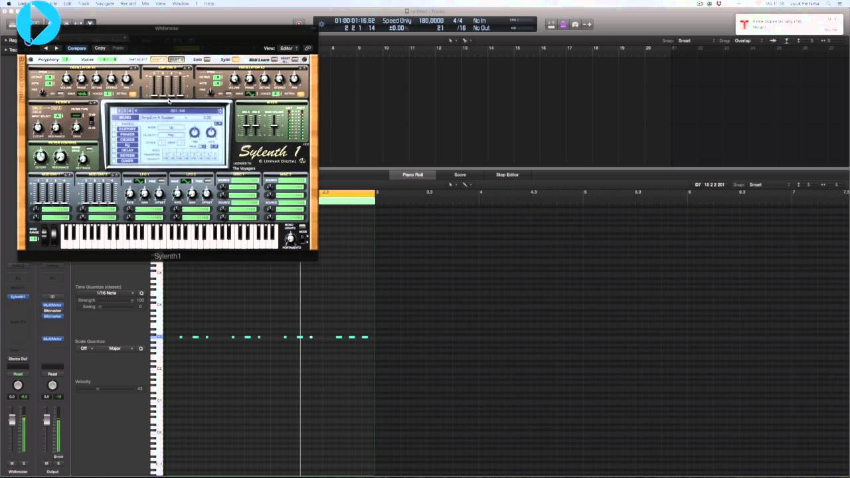Toggle Oscillator A1 Retrig switch

click(x=133, y=94)
